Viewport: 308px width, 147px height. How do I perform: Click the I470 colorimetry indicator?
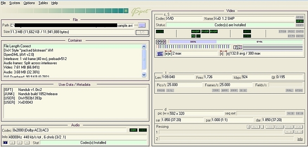(x=300, y=32)
